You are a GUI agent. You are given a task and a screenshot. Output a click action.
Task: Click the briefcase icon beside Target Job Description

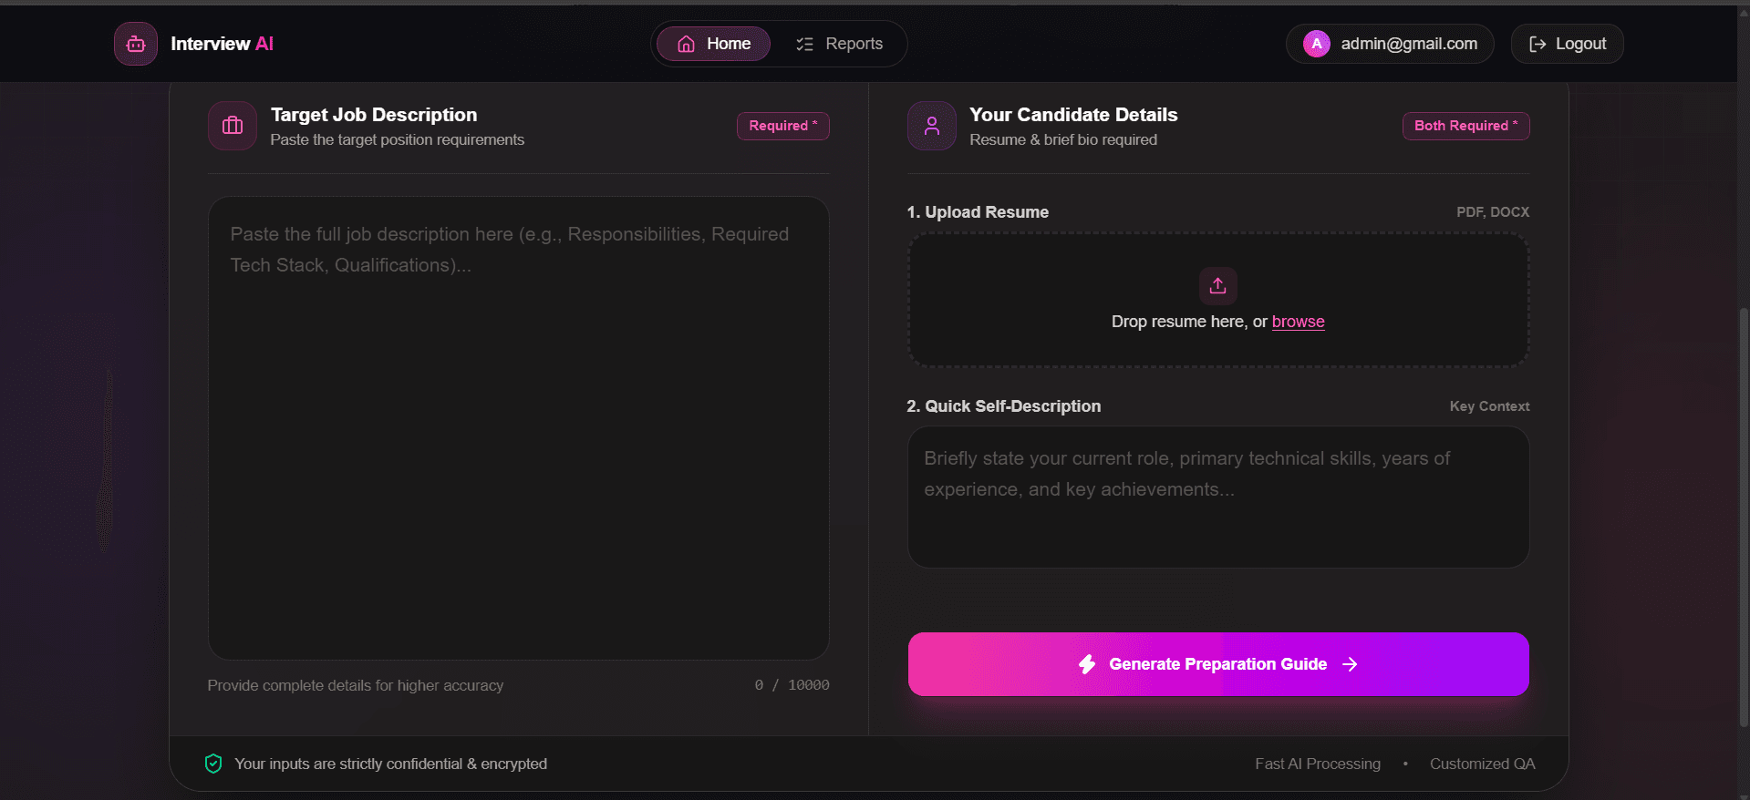(233, 126)
